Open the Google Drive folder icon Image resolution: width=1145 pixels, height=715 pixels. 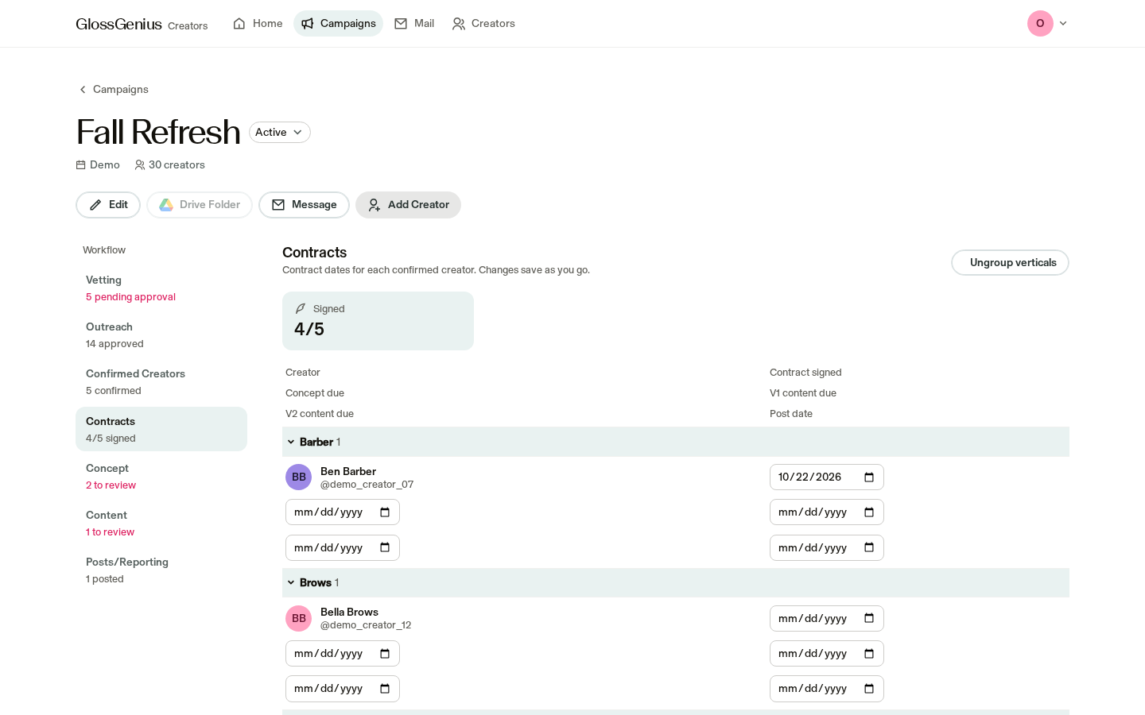coord(166,205)
